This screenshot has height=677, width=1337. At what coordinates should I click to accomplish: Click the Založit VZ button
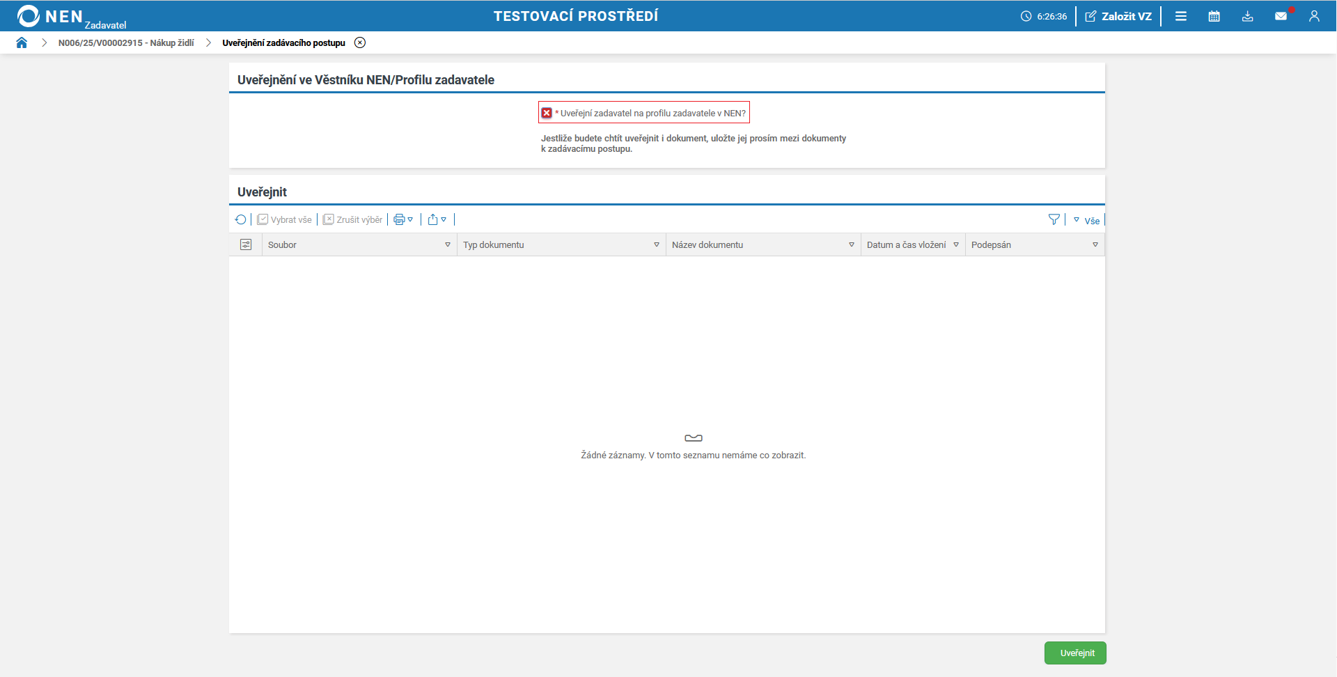click(x=1118, y=16)
